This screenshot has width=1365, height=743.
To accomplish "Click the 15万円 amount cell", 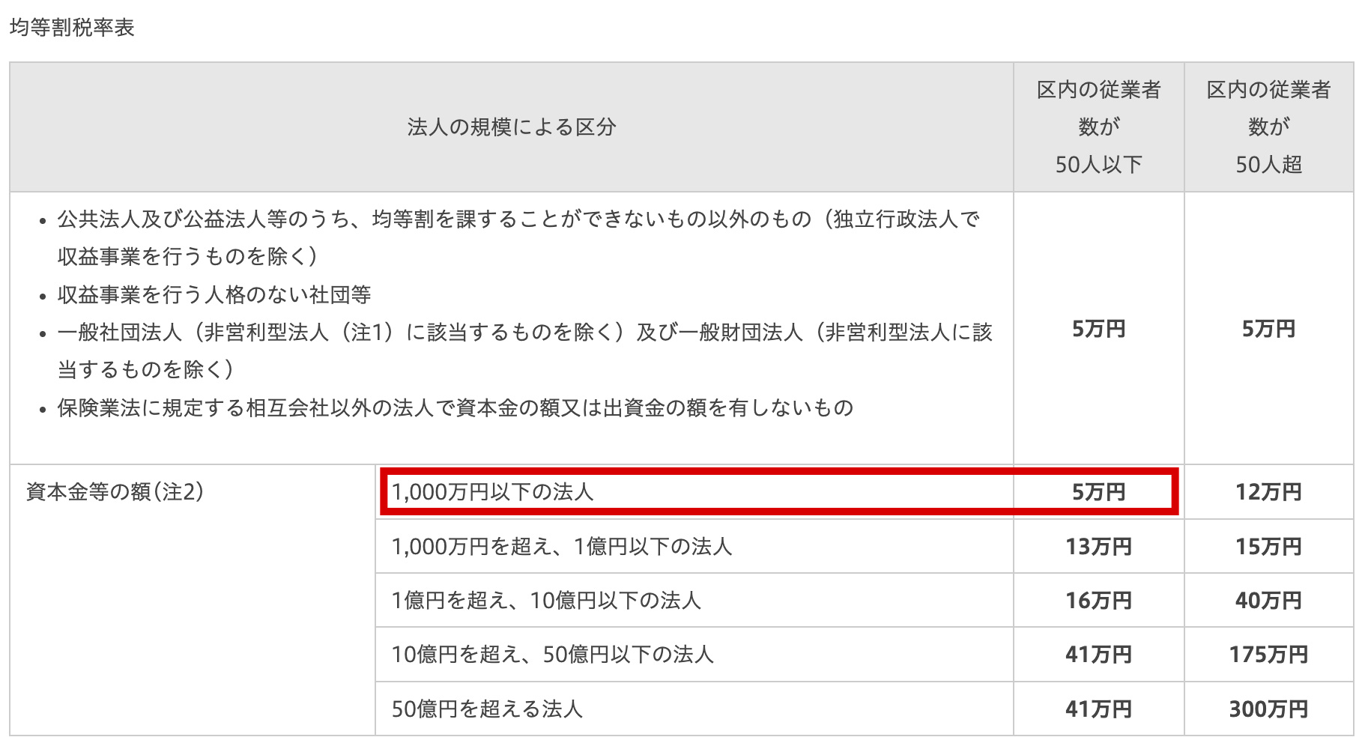I will click(x=1268, y=546).
